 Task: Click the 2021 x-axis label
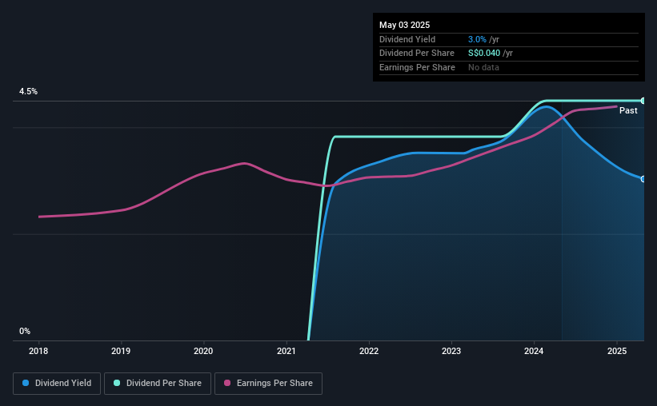coord(286,351)
